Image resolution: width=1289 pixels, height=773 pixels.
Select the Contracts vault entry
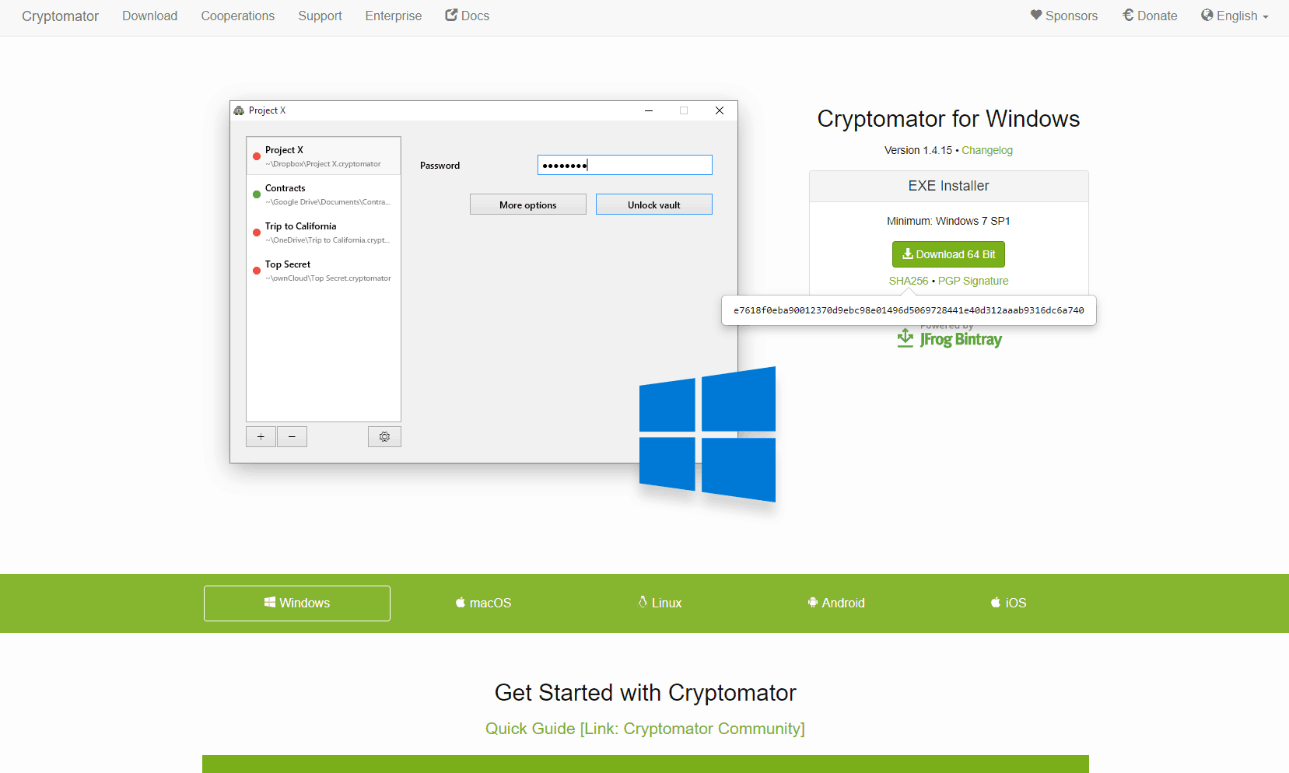click(324, 194)
